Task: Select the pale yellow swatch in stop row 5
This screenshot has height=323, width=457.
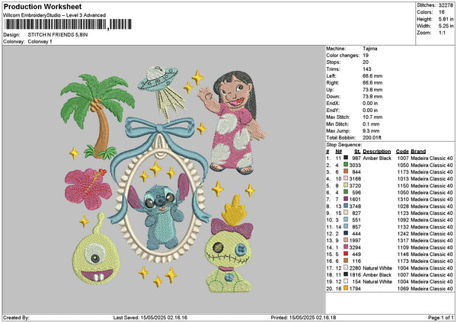Action: click(x=346, y=185)
